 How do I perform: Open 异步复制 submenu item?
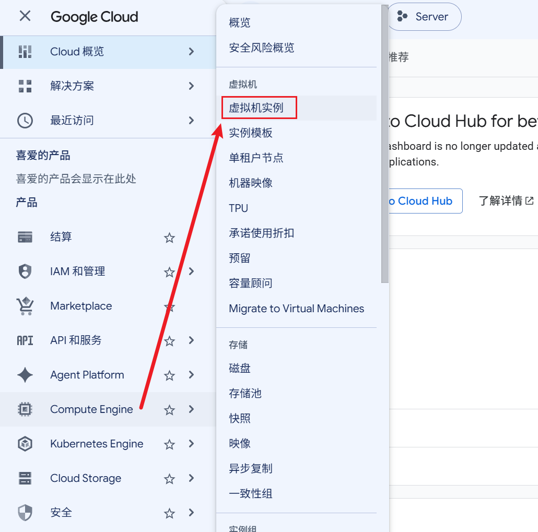297,468
